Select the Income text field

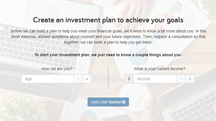(x=155, y=79)
